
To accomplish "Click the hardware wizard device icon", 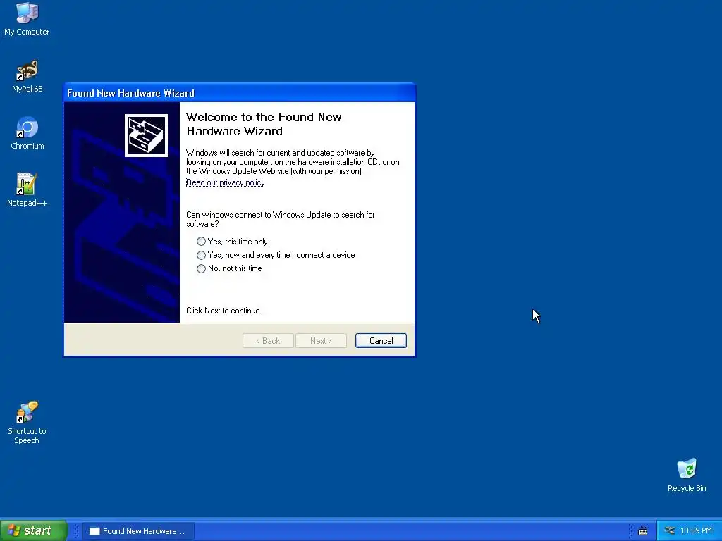I will 146,136.
